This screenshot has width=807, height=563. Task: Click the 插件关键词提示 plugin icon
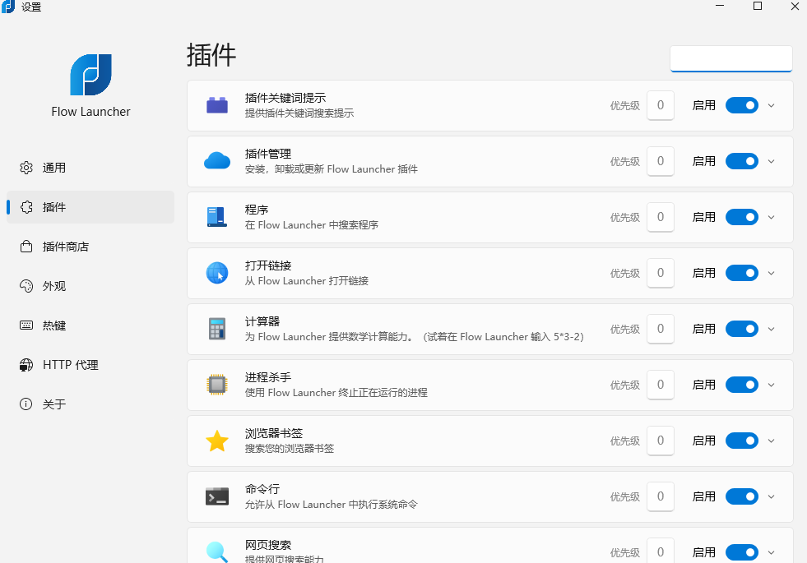pos(216,105)
